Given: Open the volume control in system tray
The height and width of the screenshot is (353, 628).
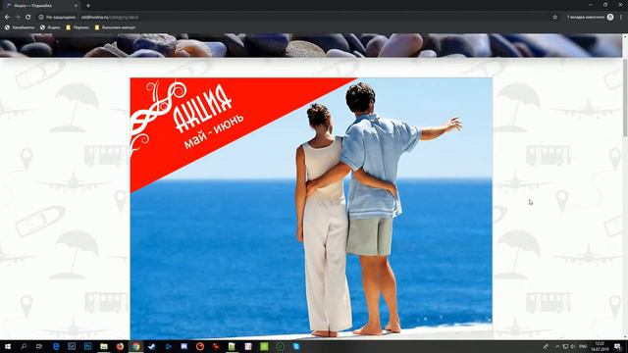Looking at the screenshot, I should pyautogui.click(x=573, y=346).
